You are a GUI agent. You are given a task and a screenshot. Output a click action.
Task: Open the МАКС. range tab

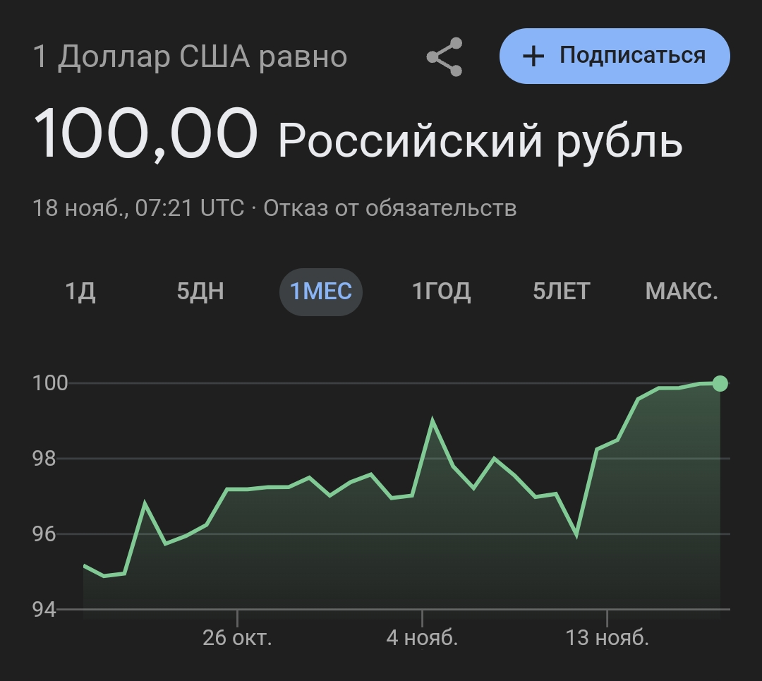click(682, 291)
